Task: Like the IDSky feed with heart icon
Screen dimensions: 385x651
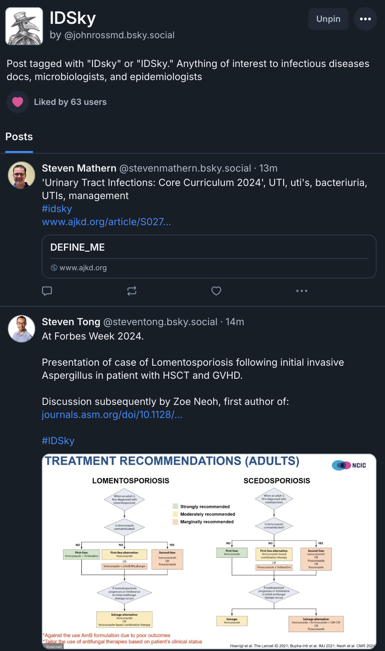Action: 18,102
